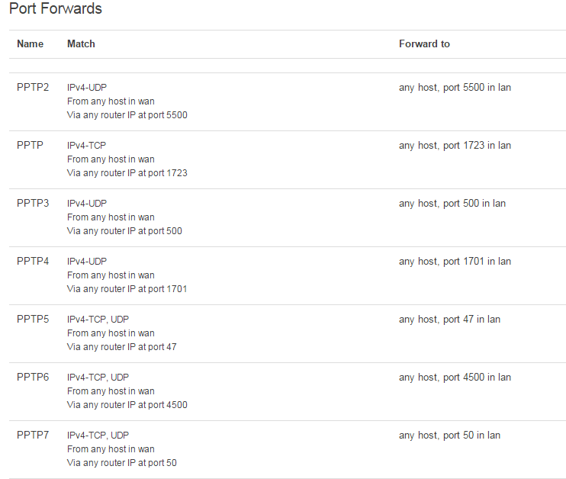Select the PPTP4 rule name
Screen dimensions: 566x479
tap(33, 262)
